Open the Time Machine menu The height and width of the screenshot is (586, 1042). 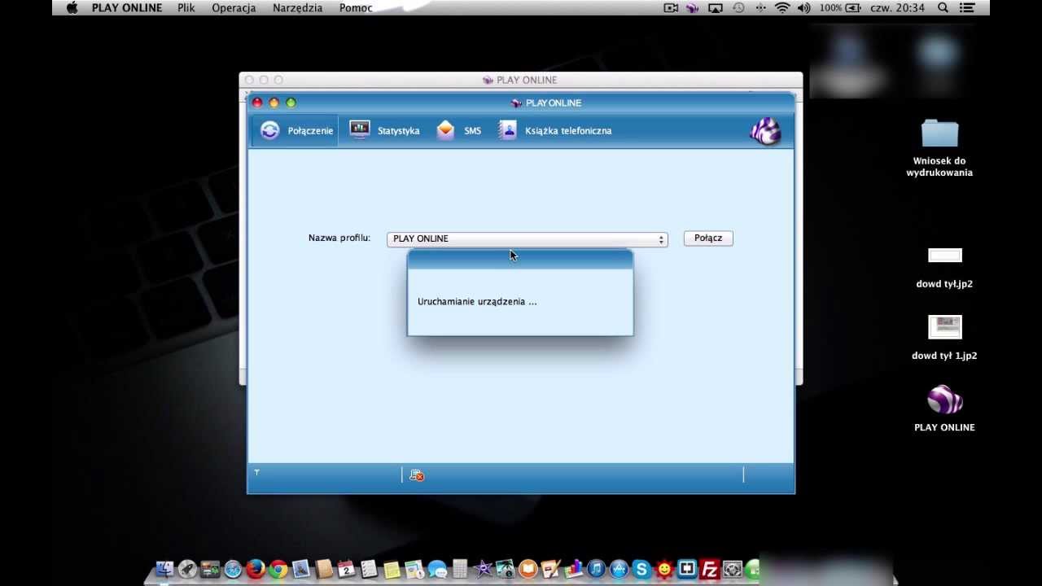click(738, 8)
